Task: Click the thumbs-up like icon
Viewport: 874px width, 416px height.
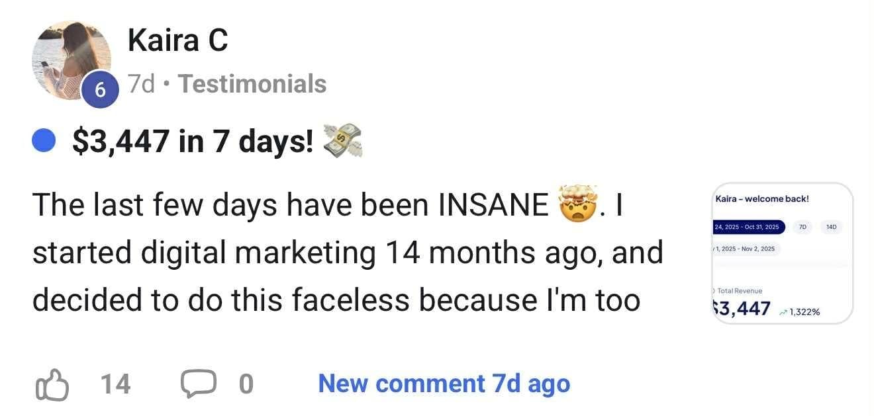Action: tap(52, 384)
